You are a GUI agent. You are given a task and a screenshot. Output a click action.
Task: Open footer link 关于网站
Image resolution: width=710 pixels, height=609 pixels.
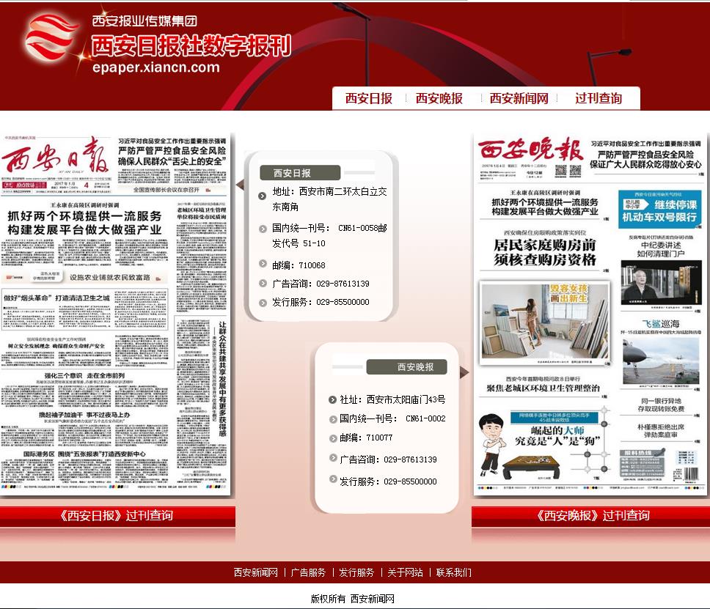(x=405, y=572)
